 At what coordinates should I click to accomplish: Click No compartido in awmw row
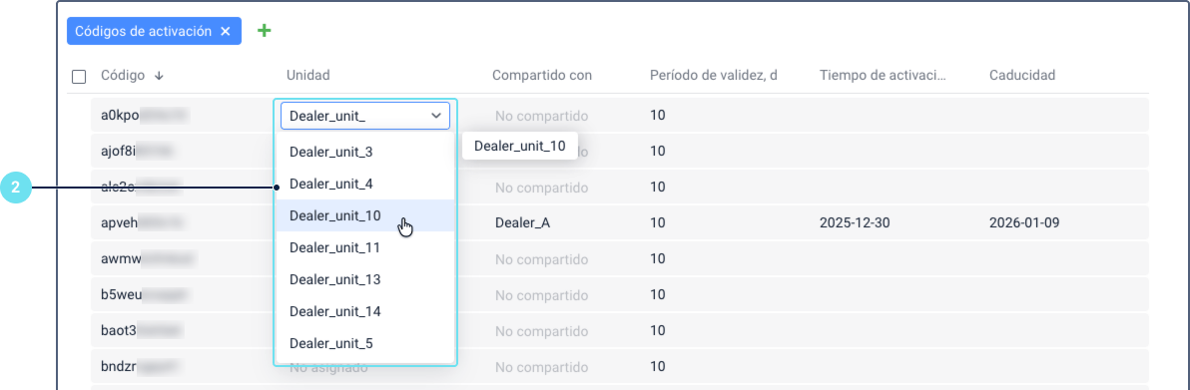pyautogui.click(x=542, y=258)
